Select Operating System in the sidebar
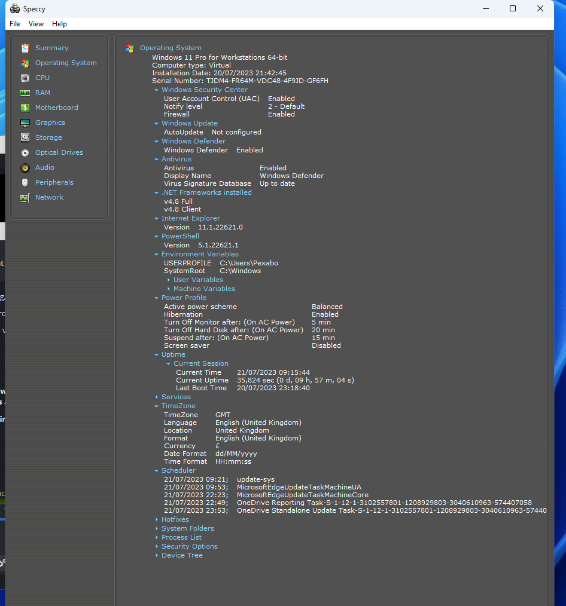 coord(66,63)
